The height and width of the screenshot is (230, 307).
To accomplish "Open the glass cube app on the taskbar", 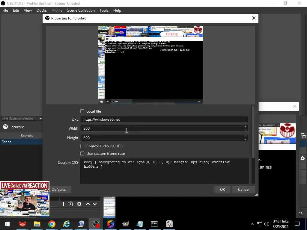I will [x=140, y=224].
